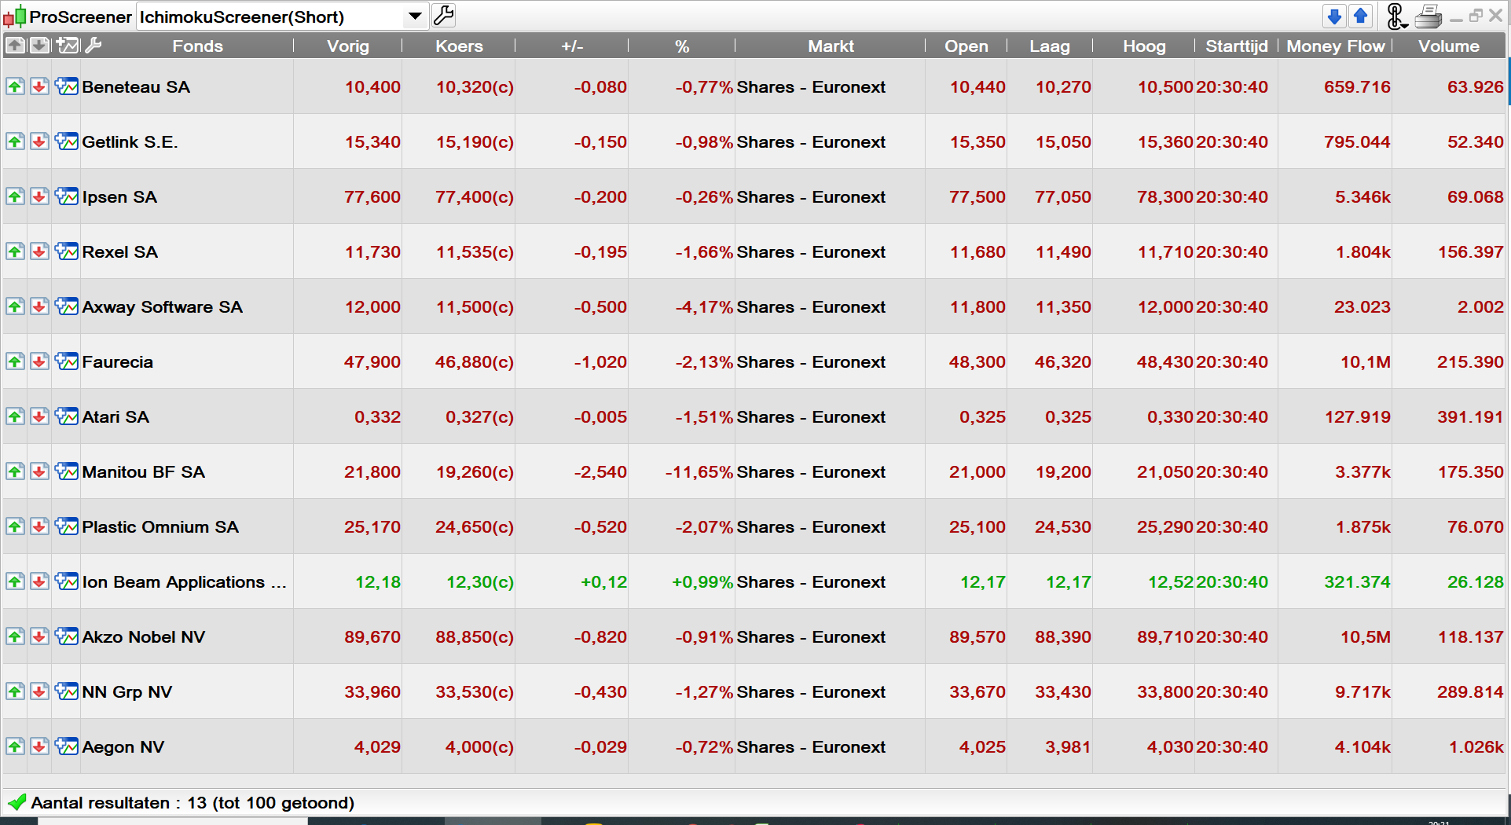Click the +/- column header
Screen dimensions: 1511x825
(572, 46)
